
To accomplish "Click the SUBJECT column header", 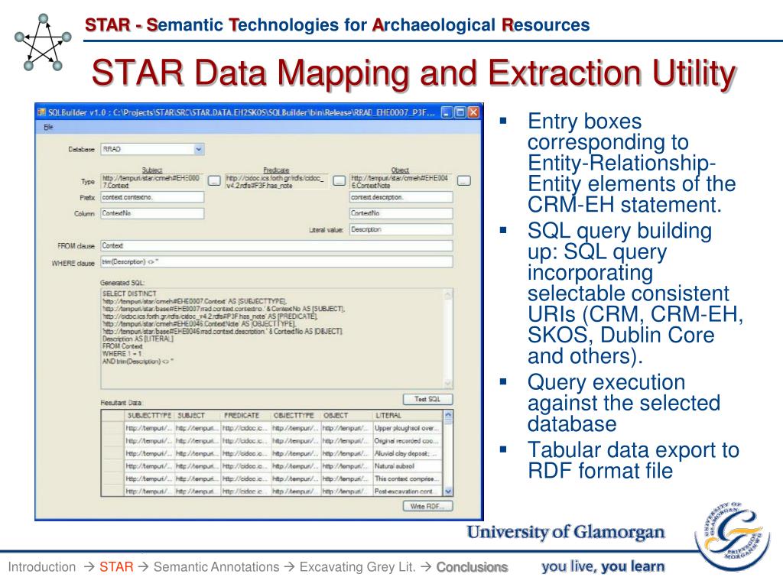I will (197, 415).
